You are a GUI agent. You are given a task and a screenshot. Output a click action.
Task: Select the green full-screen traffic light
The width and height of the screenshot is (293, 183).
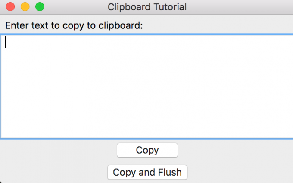(40, 7)
